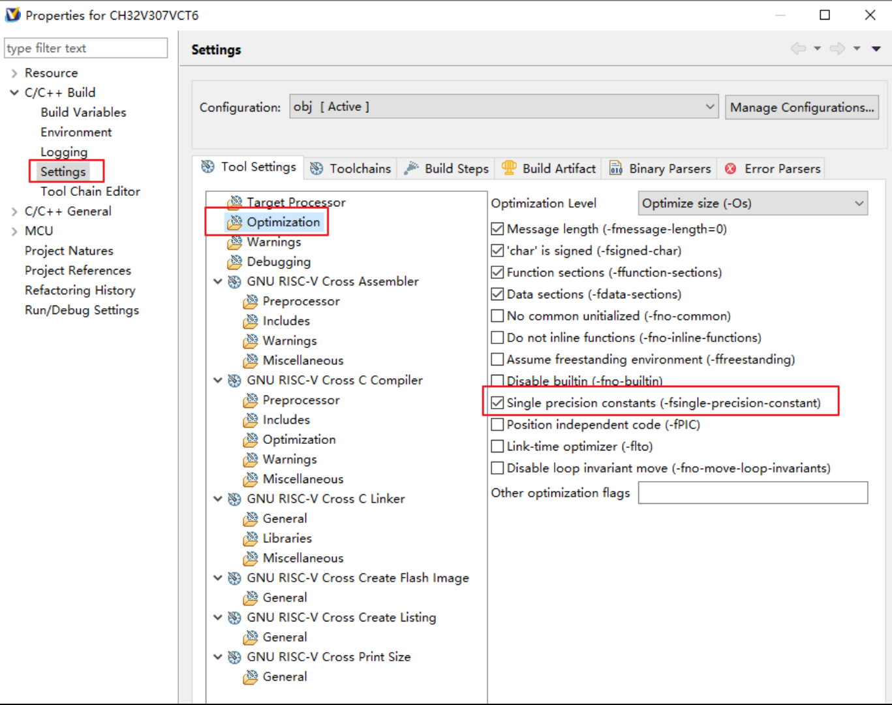Screen dimensions: 892x705
Task: Collapse GNU RISC-V Cross C Linker node
Action: click(218, 499)
